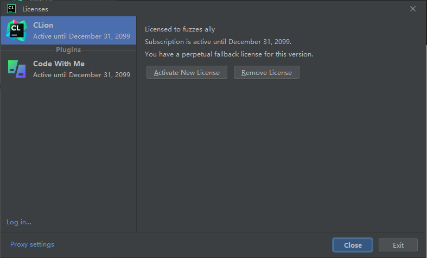Open the Log in... link
The height and width of the screenshot is (258, 427).
[19, 222]
